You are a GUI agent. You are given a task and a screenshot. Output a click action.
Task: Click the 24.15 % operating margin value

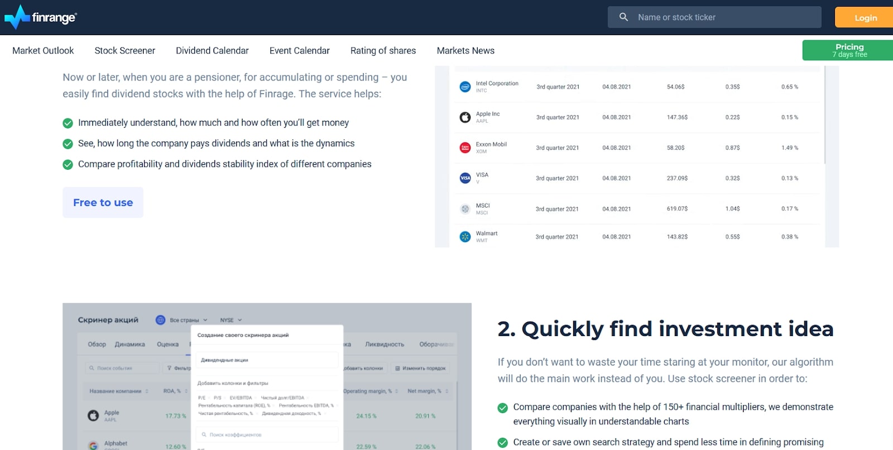(367, 416)
